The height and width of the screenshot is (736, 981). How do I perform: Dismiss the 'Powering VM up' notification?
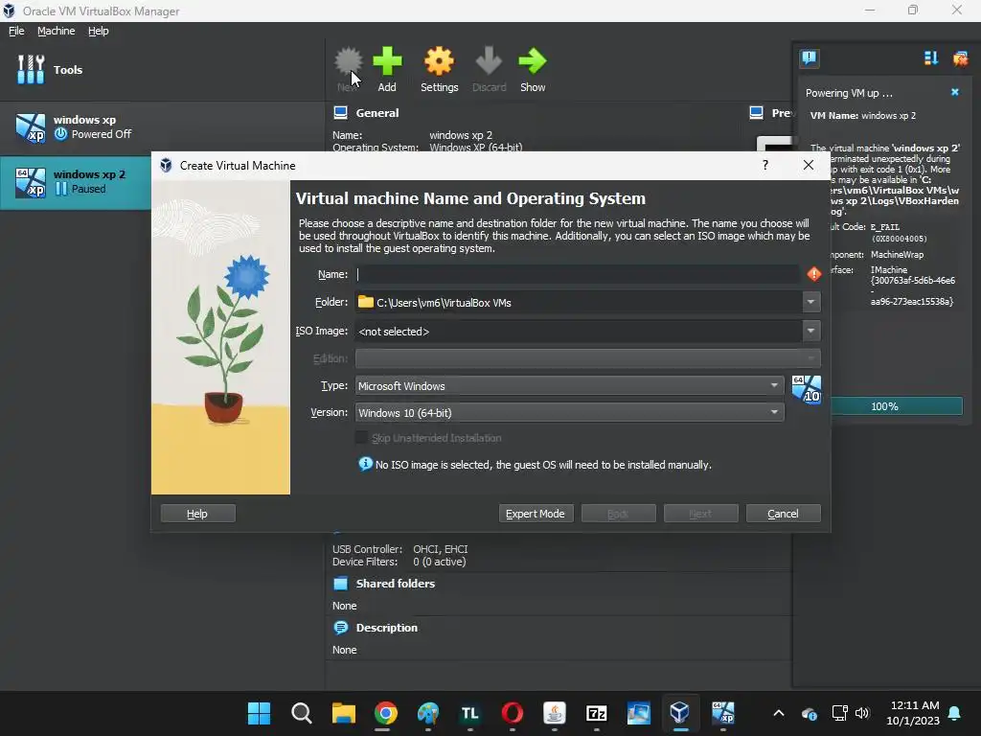[x=955, y=92]
